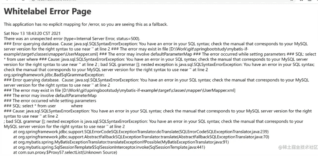Screen dimensions: 318x156
Task: Click the MyBatisExceptionTranslator.translateExceptionIfPossible stack line
Action: (x=121, y=142)
